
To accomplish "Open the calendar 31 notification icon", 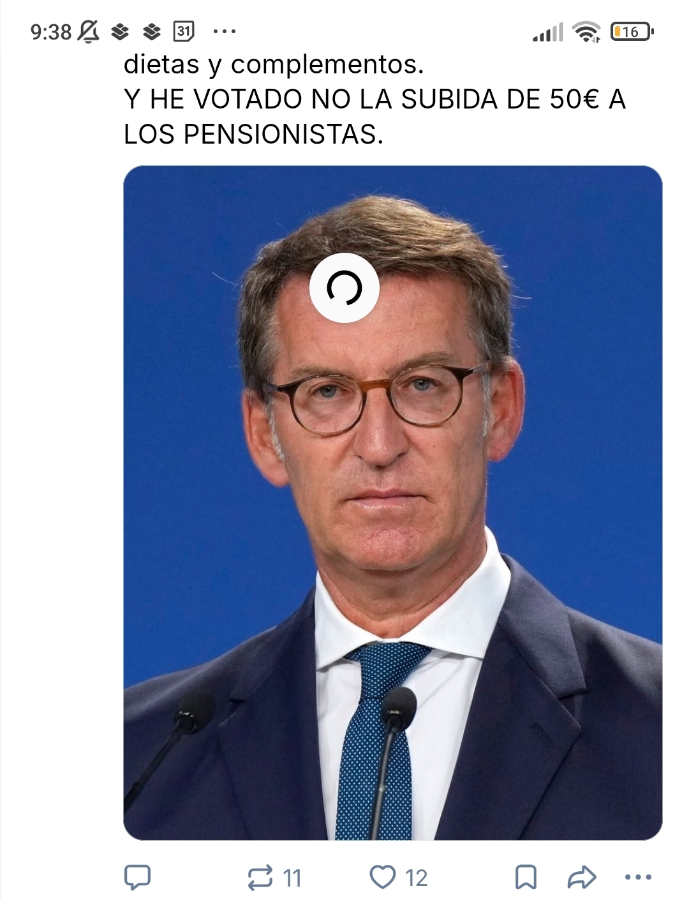I will [184, 31].
